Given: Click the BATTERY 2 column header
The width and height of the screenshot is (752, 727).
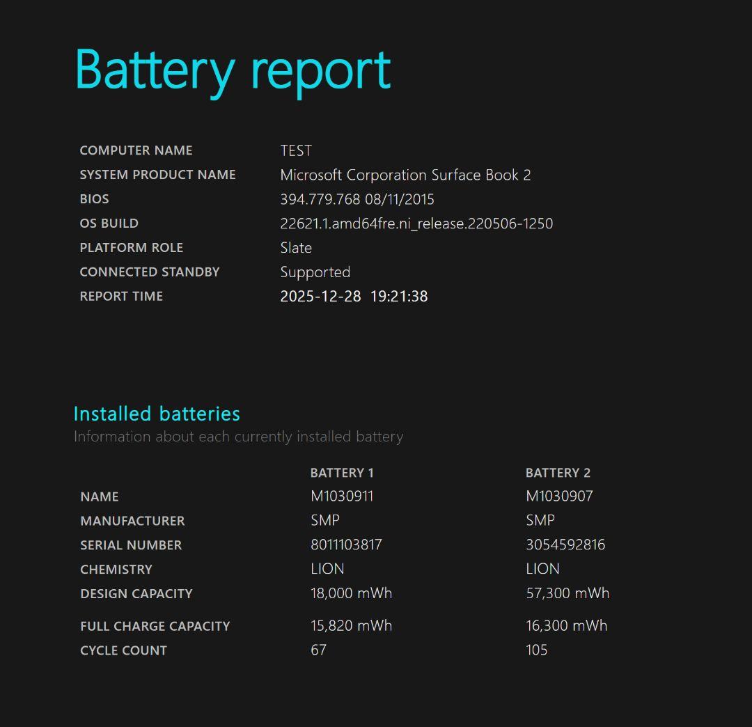Looking at the screenshot, I should pos(558,472).
